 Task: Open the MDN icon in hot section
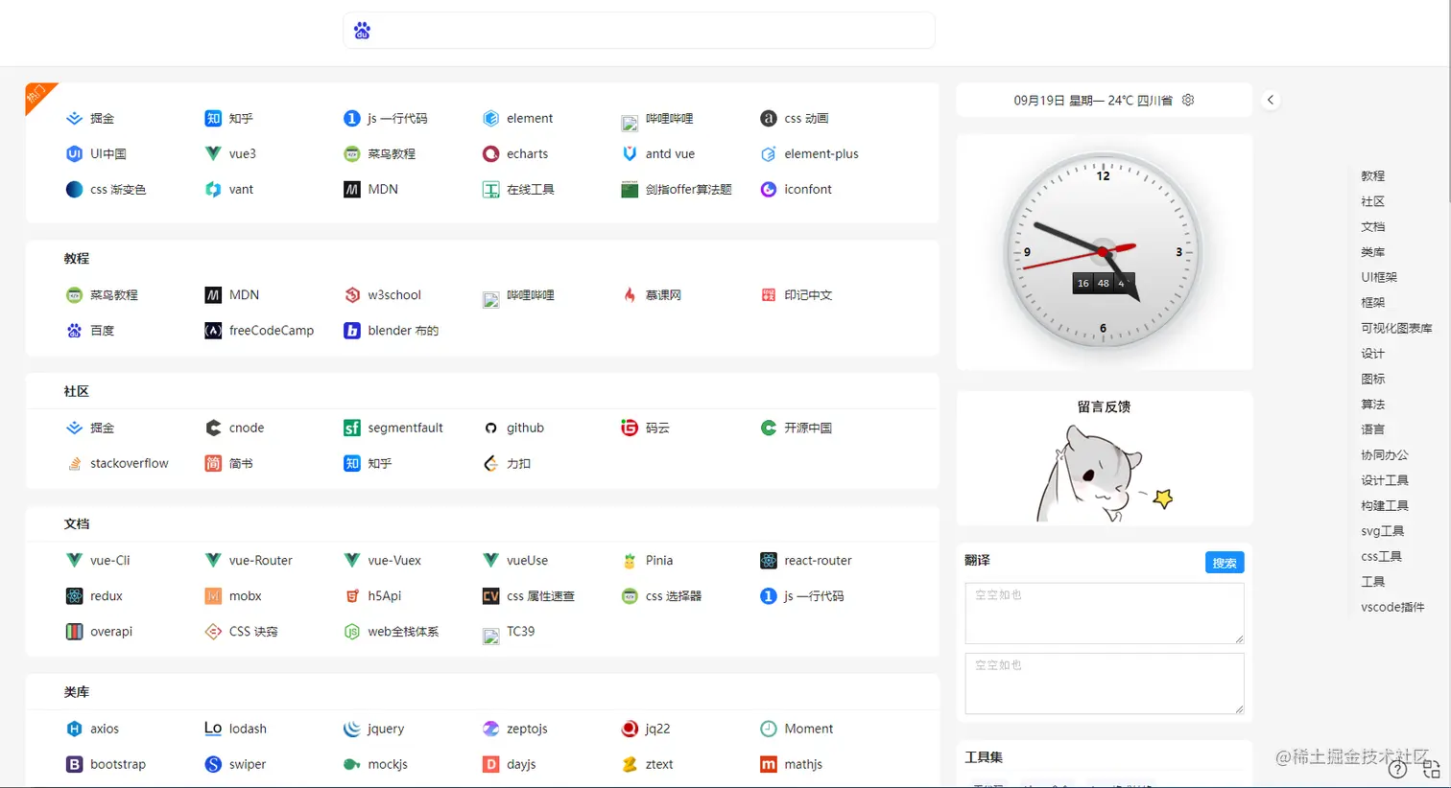[352, 189]
